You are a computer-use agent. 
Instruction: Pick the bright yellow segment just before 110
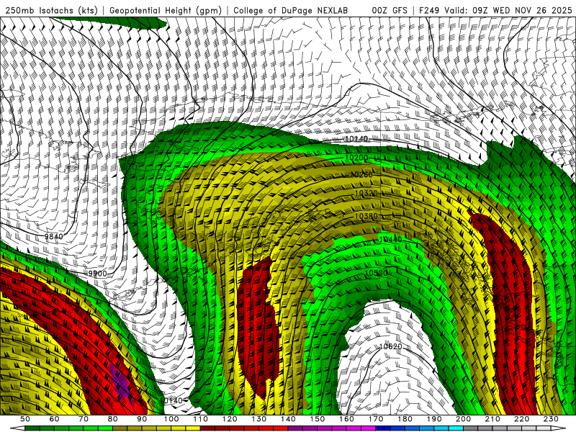[193, 428]
